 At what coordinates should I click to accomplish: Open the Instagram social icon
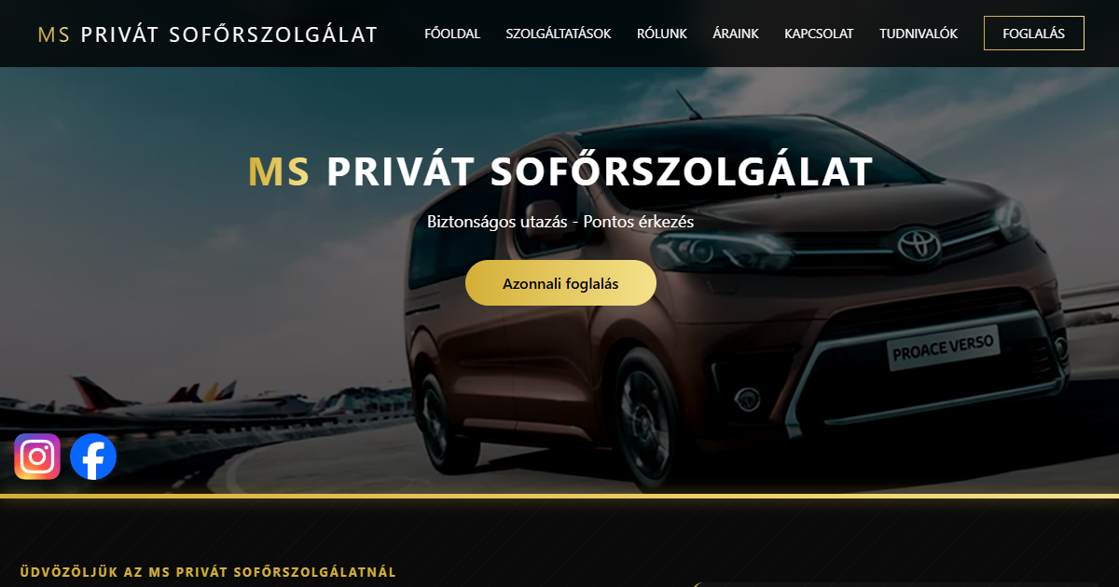(x=37, y=457)
